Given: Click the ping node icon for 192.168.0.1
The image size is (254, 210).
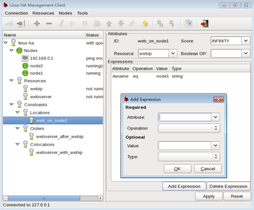Looking at the screenshot, I should [x=25, y=58].
